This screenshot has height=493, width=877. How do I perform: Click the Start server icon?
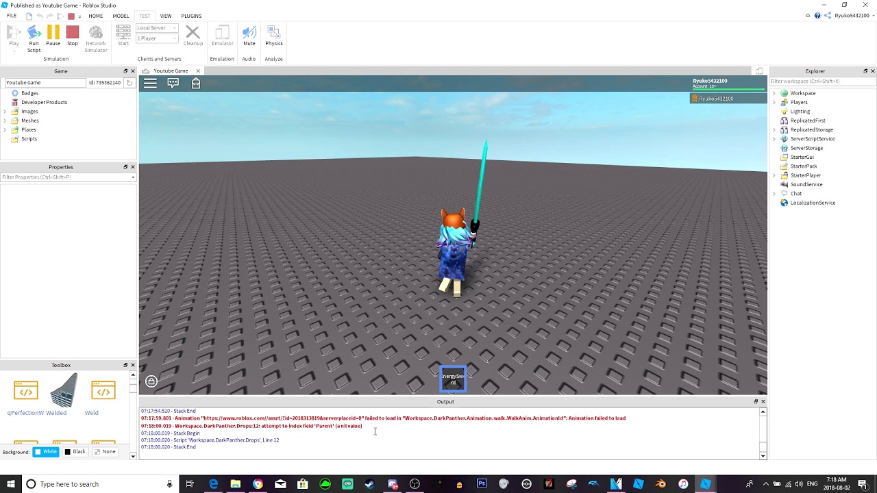[x=123, y=36]
